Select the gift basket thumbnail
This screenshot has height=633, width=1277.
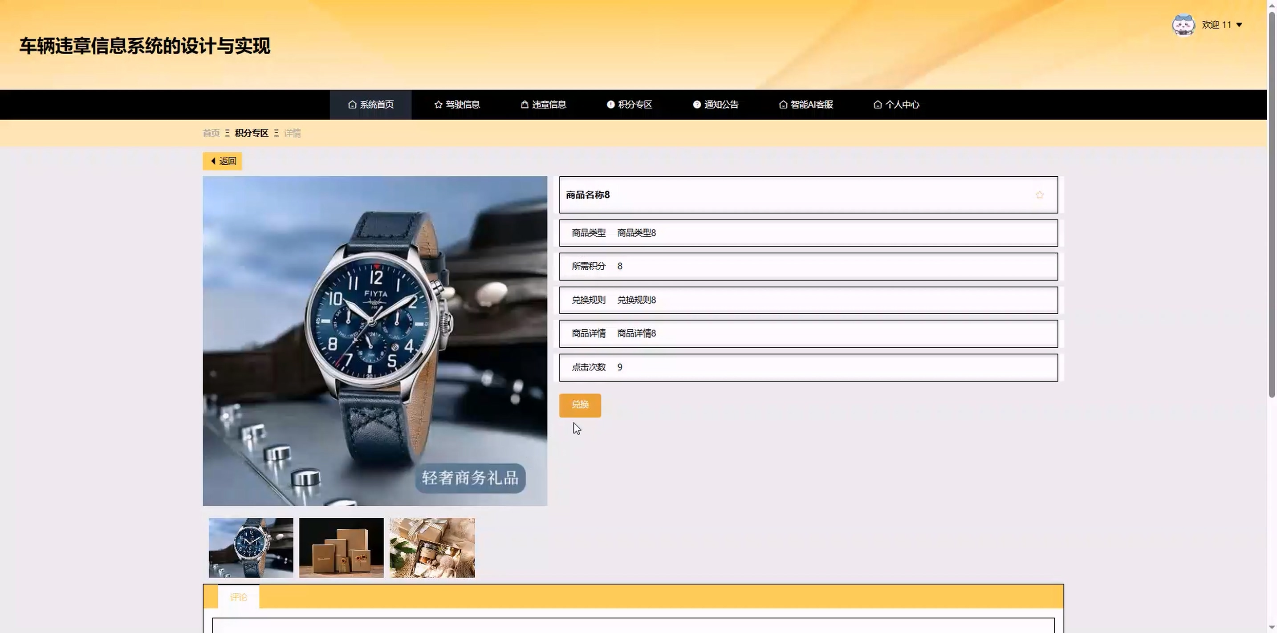[432, 547]
